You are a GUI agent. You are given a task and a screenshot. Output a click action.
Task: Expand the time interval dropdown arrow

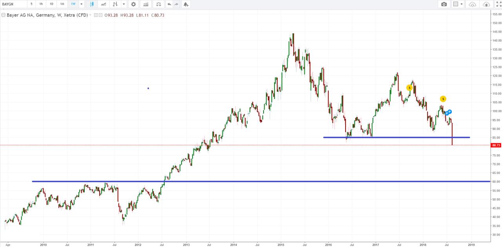(81, 4)
